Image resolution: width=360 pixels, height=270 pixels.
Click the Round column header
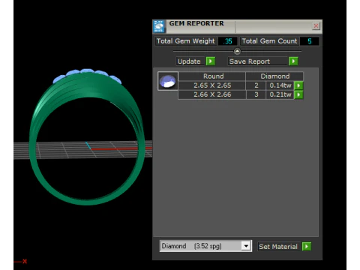click(213, 76)
